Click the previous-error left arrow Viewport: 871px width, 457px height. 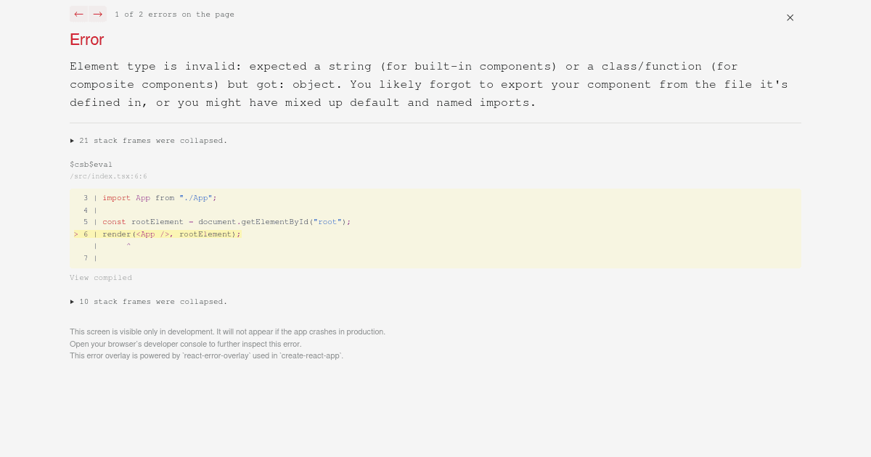tap(78, 14)
